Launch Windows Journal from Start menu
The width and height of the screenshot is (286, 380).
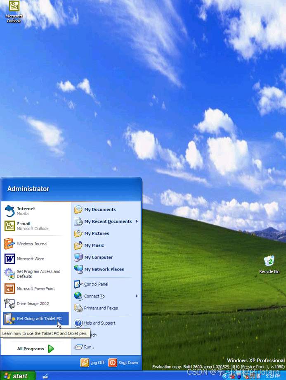(x=35, y=244)
